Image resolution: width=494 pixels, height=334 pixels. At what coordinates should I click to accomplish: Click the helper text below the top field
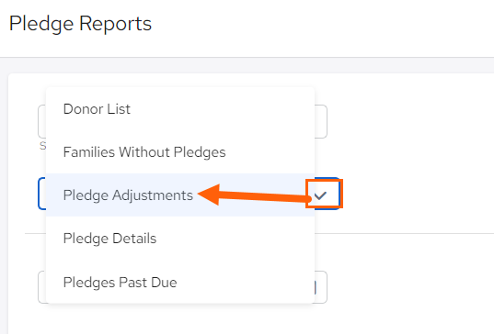(x=42, y=146)
